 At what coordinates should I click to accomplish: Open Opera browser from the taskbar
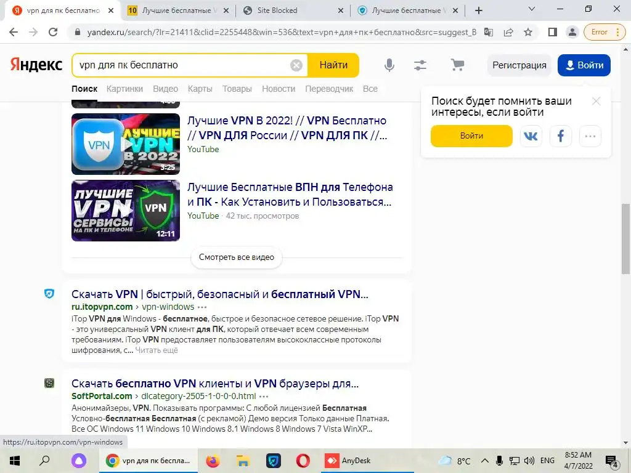pos(303,461)
